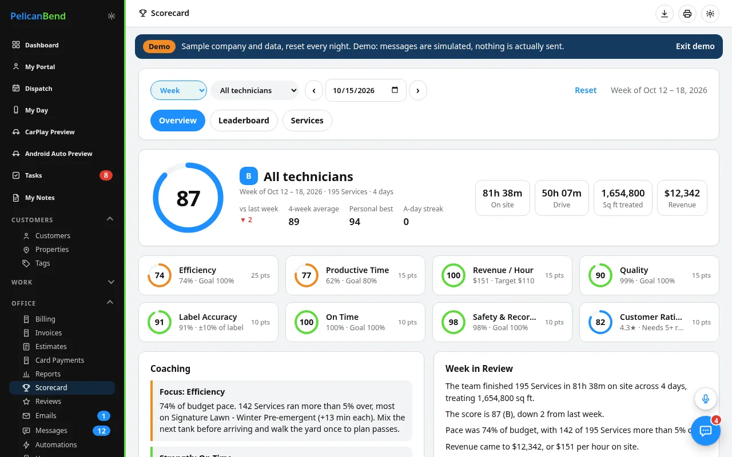Viewport: 732px width, 457px height.
Task: Select the Overview tab
Action: 178,121
